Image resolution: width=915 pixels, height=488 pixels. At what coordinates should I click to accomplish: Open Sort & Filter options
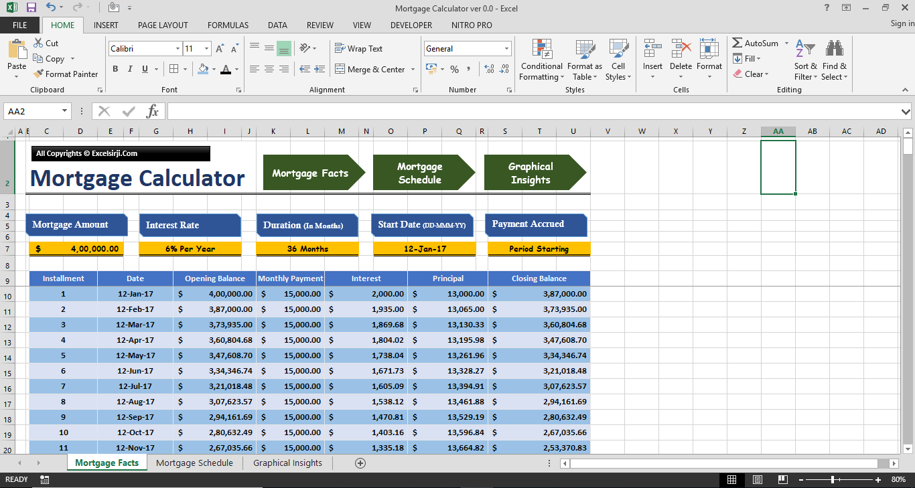pos(805,60)
